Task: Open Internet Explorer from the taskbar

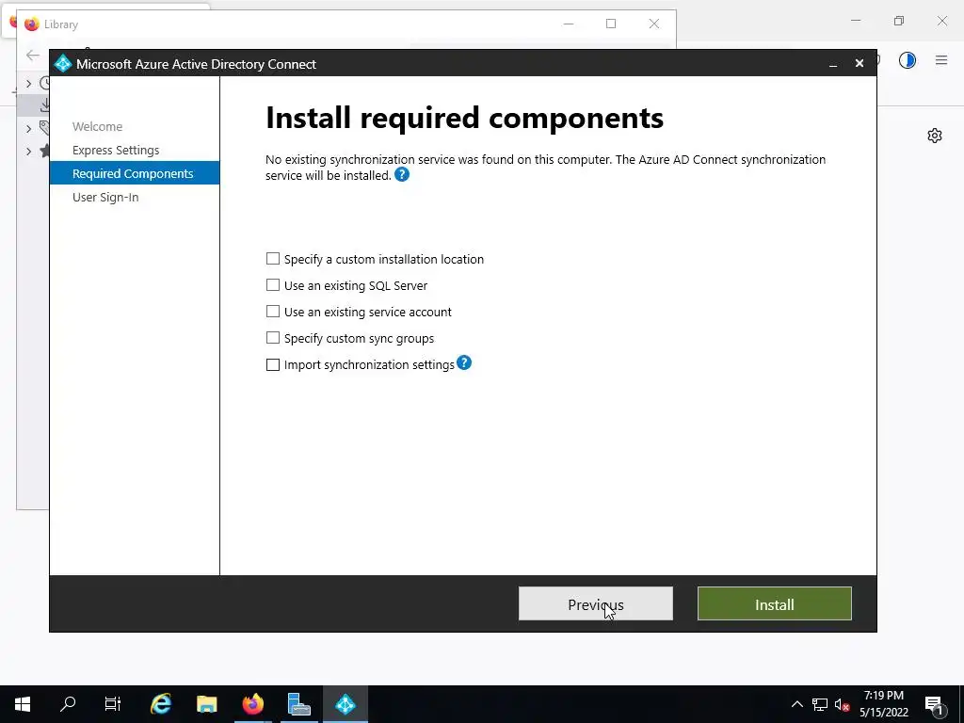Action: point(160,704)
